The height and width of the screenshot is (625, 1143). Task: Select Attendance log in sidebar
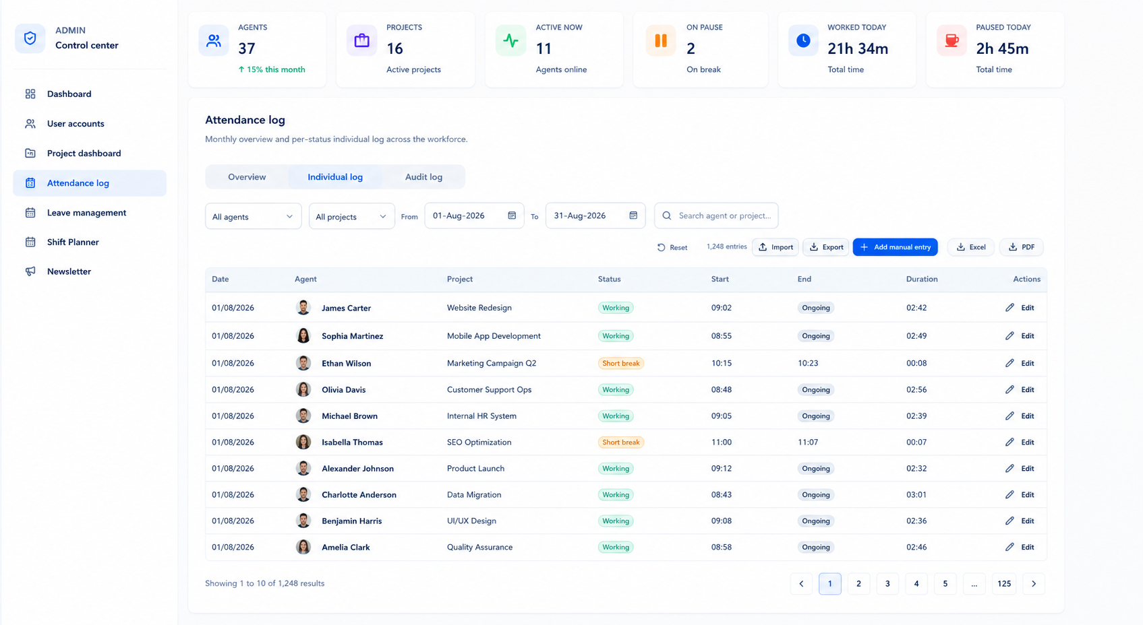coord(90,183)
